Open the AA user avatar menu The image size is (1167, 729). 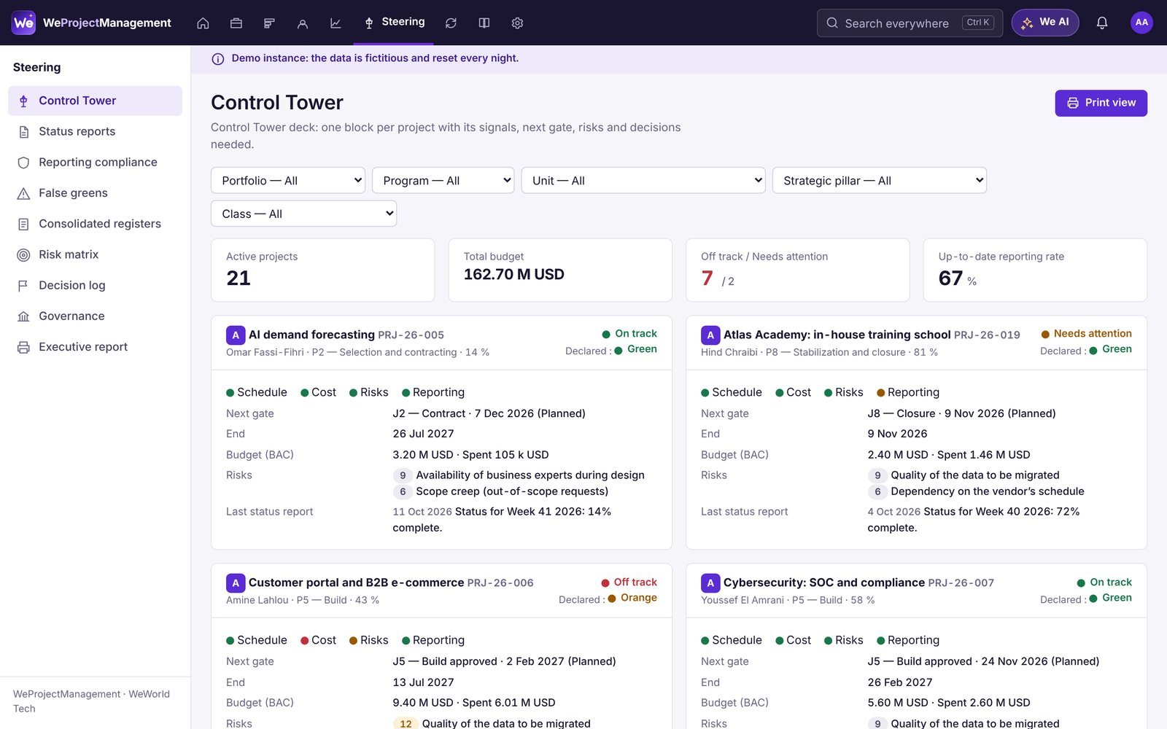coord(1141,23)
